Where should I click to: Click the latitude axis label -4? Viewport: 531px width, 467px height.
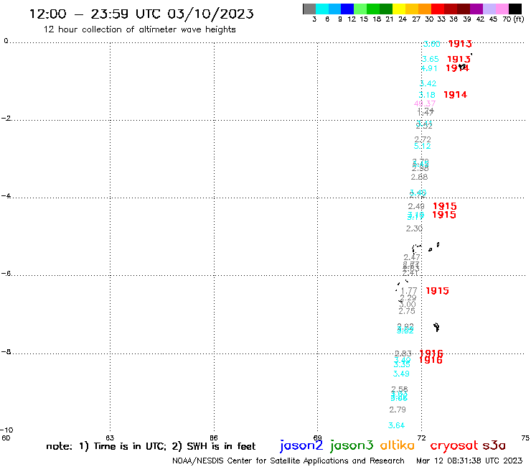click(6, 196)
